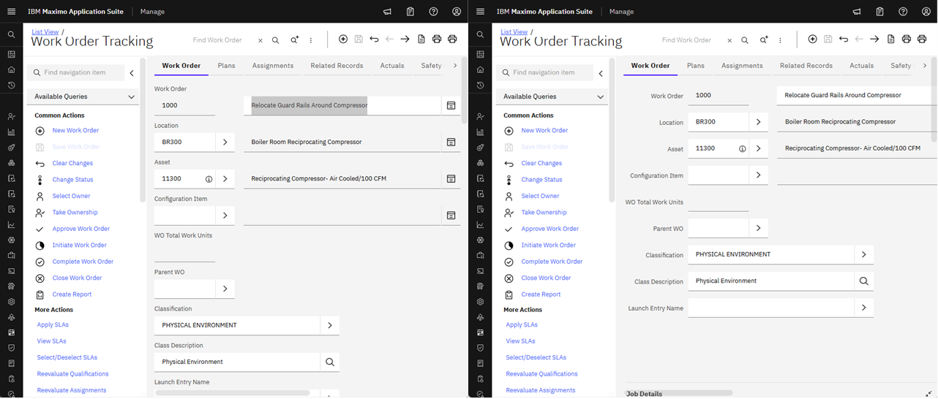Select the Work Order tab in the right screenshot
Screen dimensions: 938x399
coord(650,66)
